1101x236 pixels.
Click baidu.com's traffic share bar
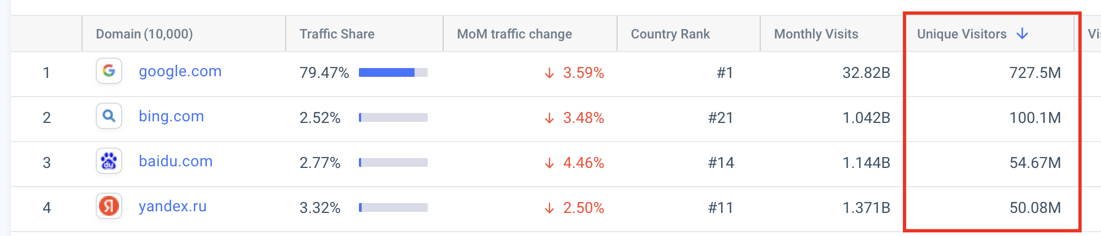click(393, 162)
